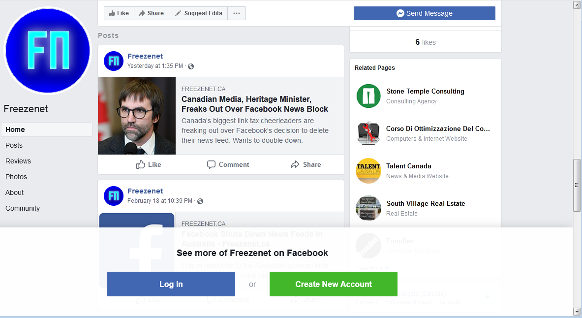Screen dimensions: 582x318
Task: Like the Canadian Media post
Action: coord(149,164)
